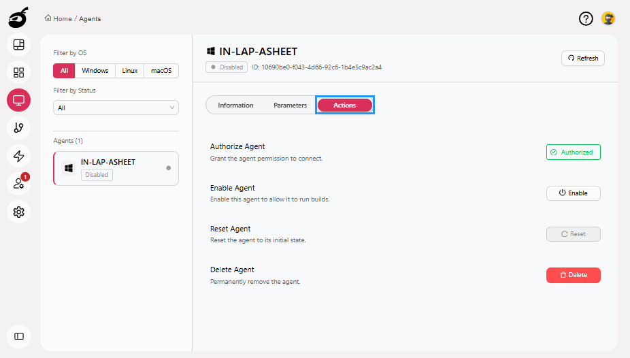Open the branch/version control icon in the sidebar
The image size is (630, 358).
tap(18, 128)
